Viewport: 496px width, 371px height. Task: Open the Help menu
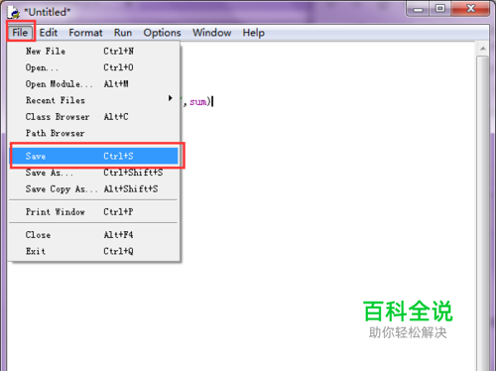(254, 33)
